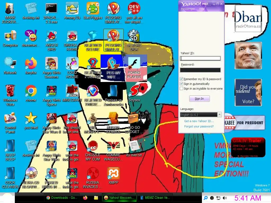Open the ULTRA CD BLOATW... disc icon
Screen dimensions: 271x203
tap(31, 178)
